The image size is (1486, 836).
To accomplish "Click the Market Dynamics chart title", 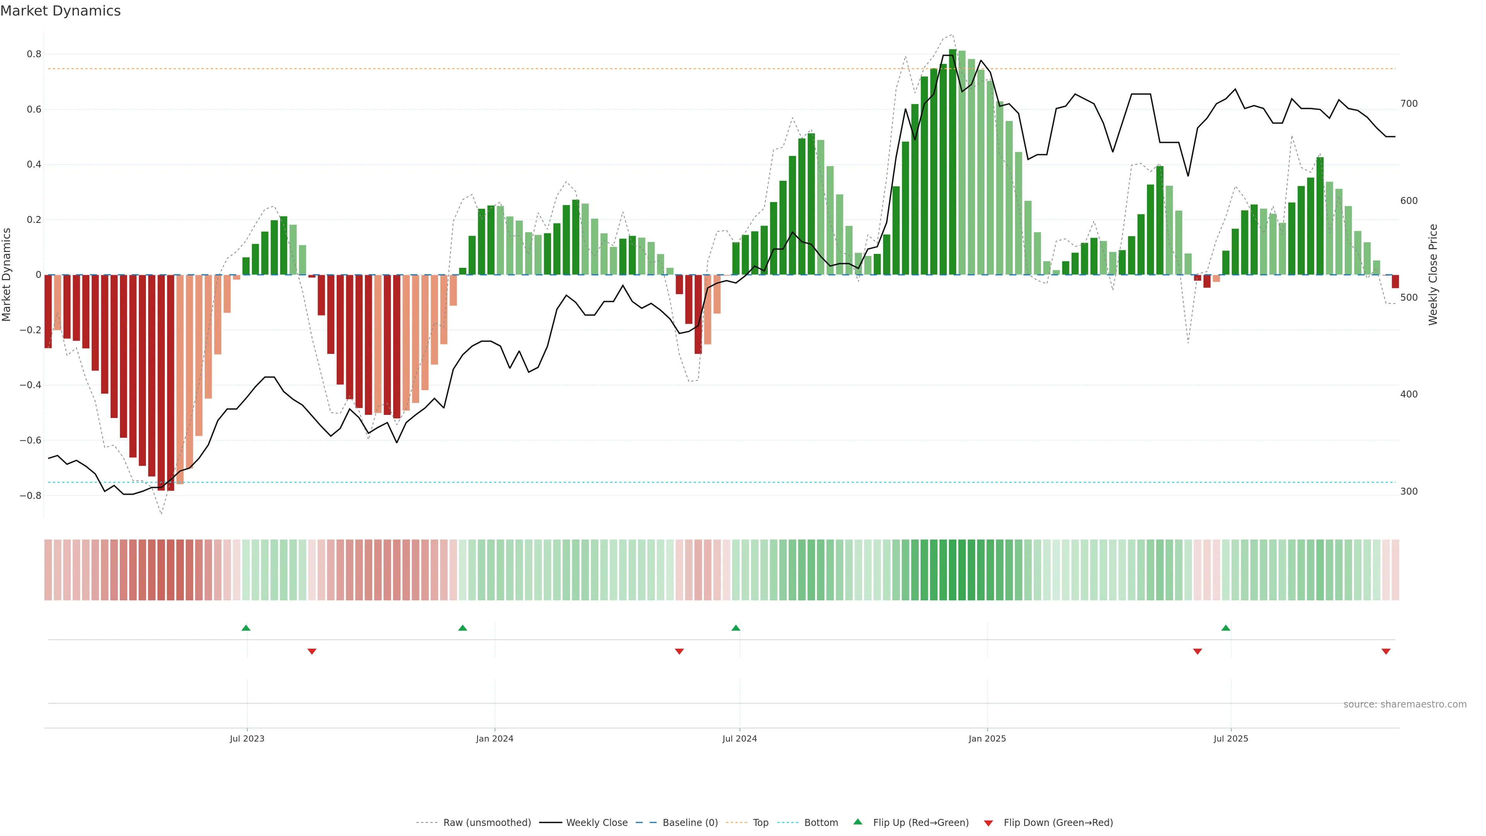I will tap(61, 11).
